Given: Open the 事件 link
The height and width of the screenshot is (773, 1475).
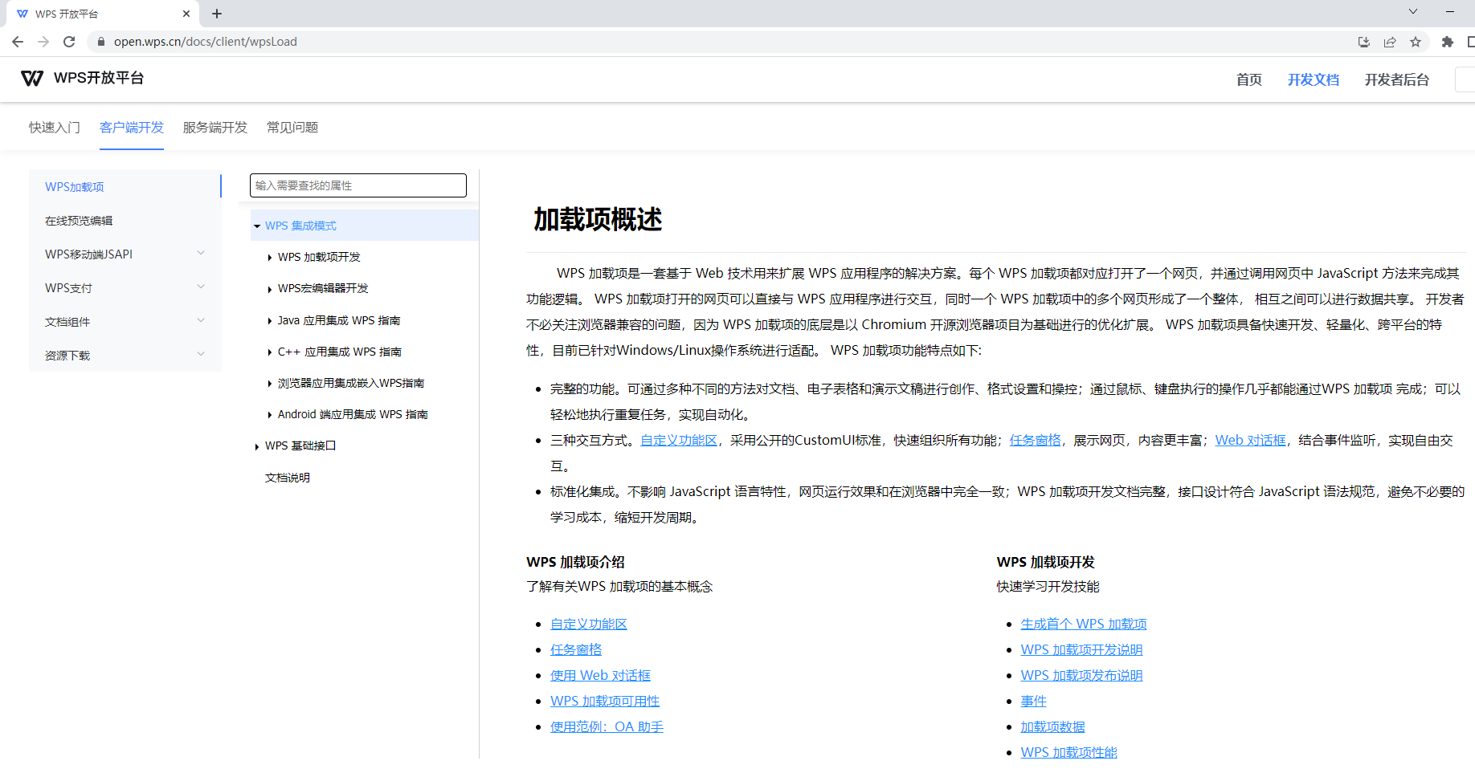Looking at the screenshot, I should (1034, 702).
